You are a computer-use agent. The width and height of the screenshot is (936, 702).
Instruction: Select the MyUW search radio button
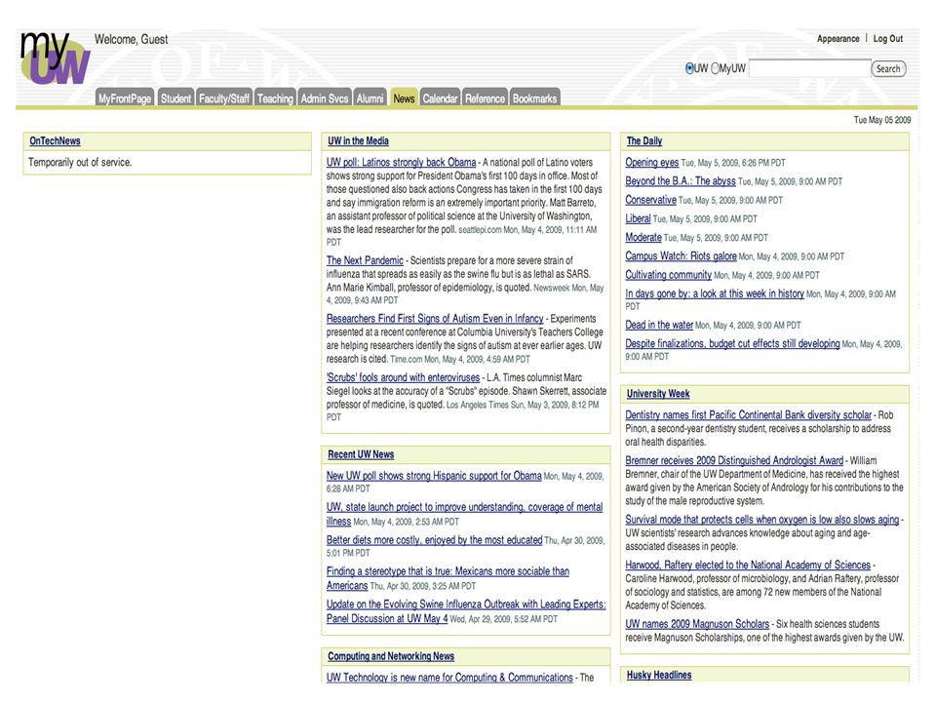click(x=715, y=68)
